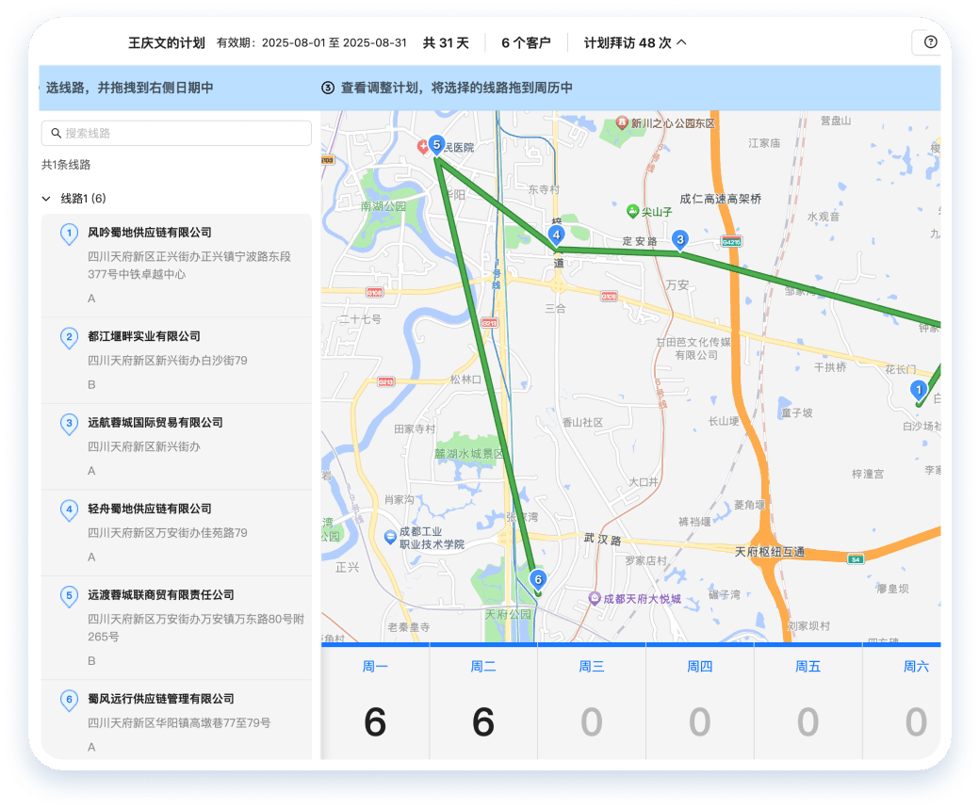The height and width of the screenshot is (809, 979).
Task: Click map marker 1 on the right side
Action: tap(918, 387)
